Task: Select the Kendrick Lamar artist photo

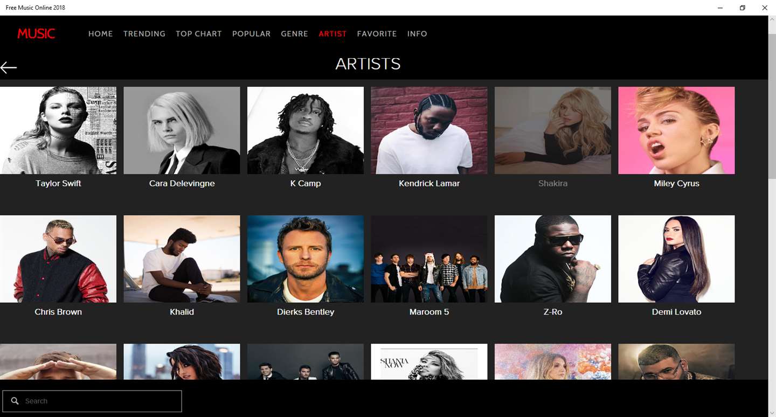Action: (x=429, y=130)
